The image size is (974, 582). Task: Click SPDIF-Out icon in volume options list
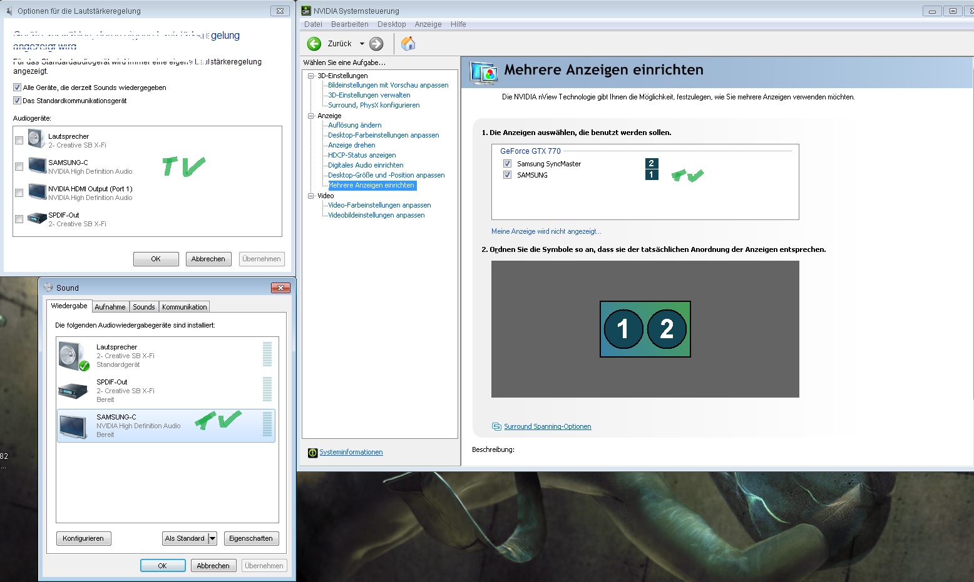click(37, 219)
